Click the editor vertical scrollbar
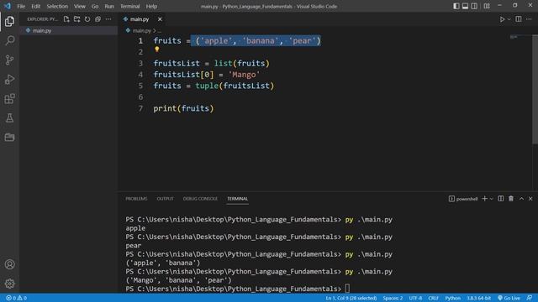The image size is (538, 302). pyautogui.click(x=535, y=90)
